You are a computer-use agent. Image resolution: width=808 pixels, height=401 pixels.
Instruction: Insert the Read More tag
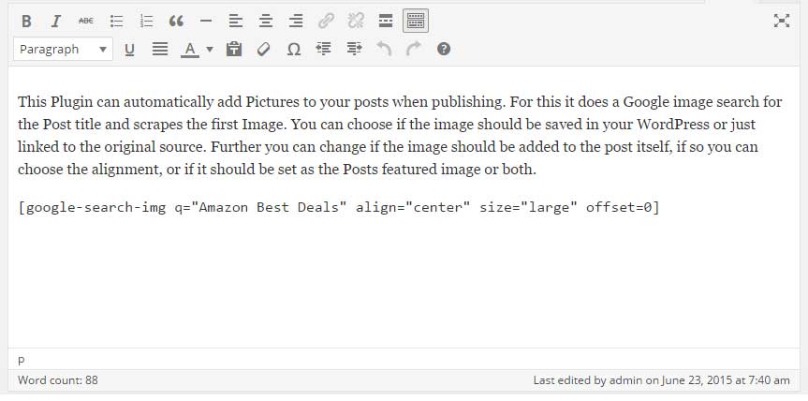(x=386, y=21)
